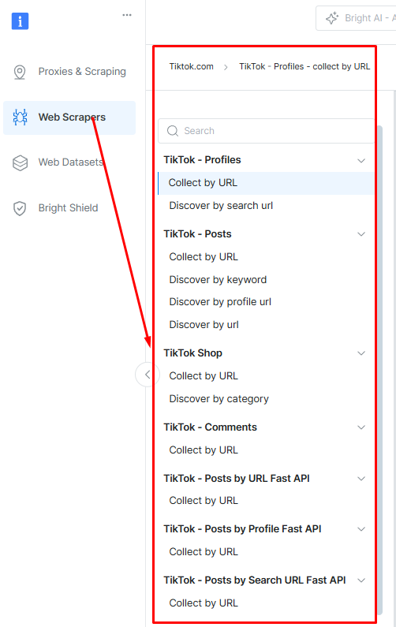Click the Tiktok.com breadcrumb link
This screenshot has height=627, width=396.
coord(191,66)
